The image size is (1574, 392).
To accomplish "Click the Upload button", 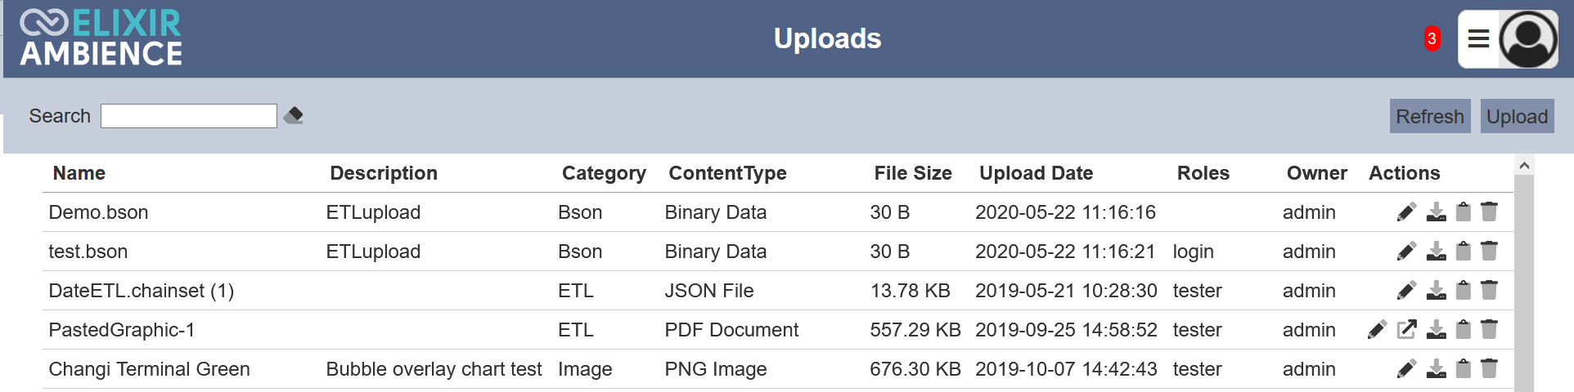I will point(1518,116).
